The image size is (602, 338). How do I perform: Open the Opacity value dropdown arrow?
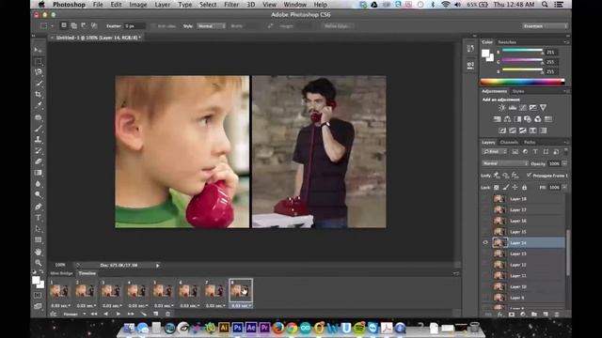coord(564,163)
